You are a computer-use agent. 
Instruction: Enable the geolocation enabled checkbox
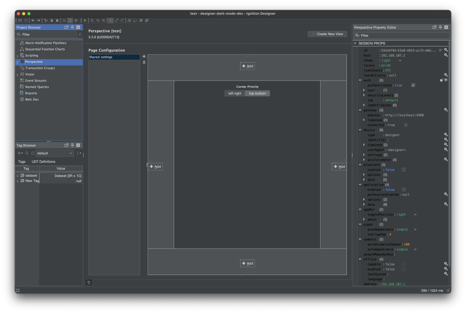coord(404,189)
